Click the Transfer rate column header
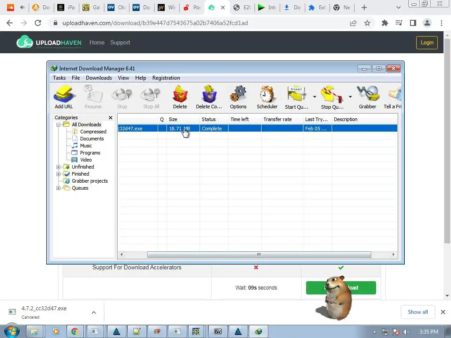Image resolution: width=451 pixels, height=338 pixels. coord(282,119)
